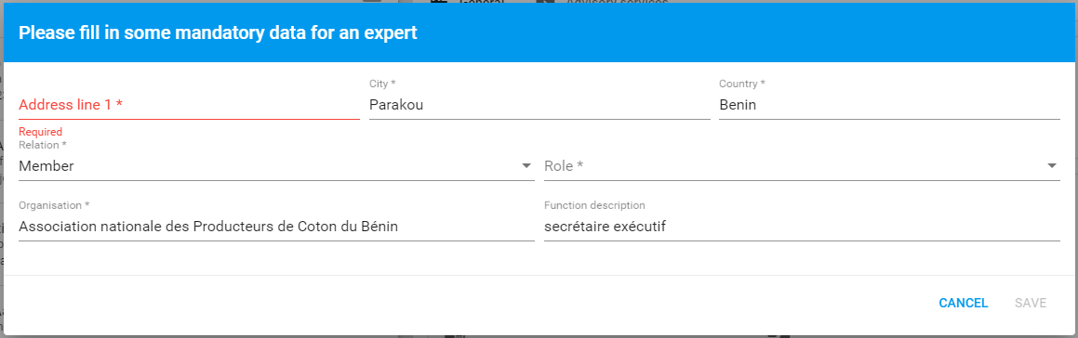Click the dialog title text
Viewport: 1078px width, 338px height.
click(x=218, y=32)
